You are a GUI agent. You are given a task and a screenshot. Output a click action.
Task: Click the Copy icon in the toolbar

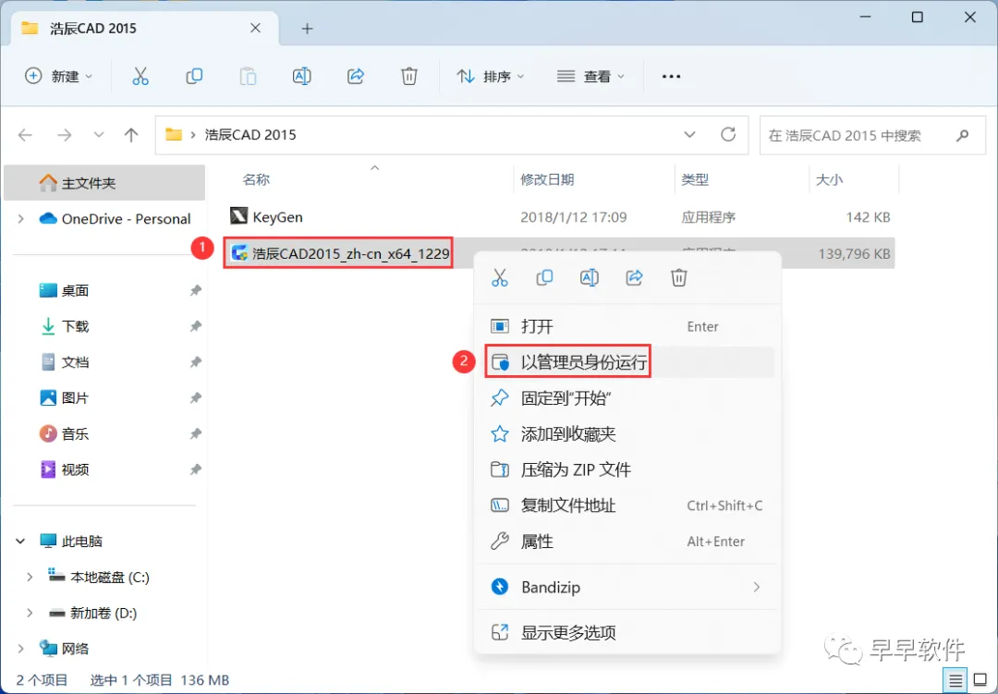(194, 77)
